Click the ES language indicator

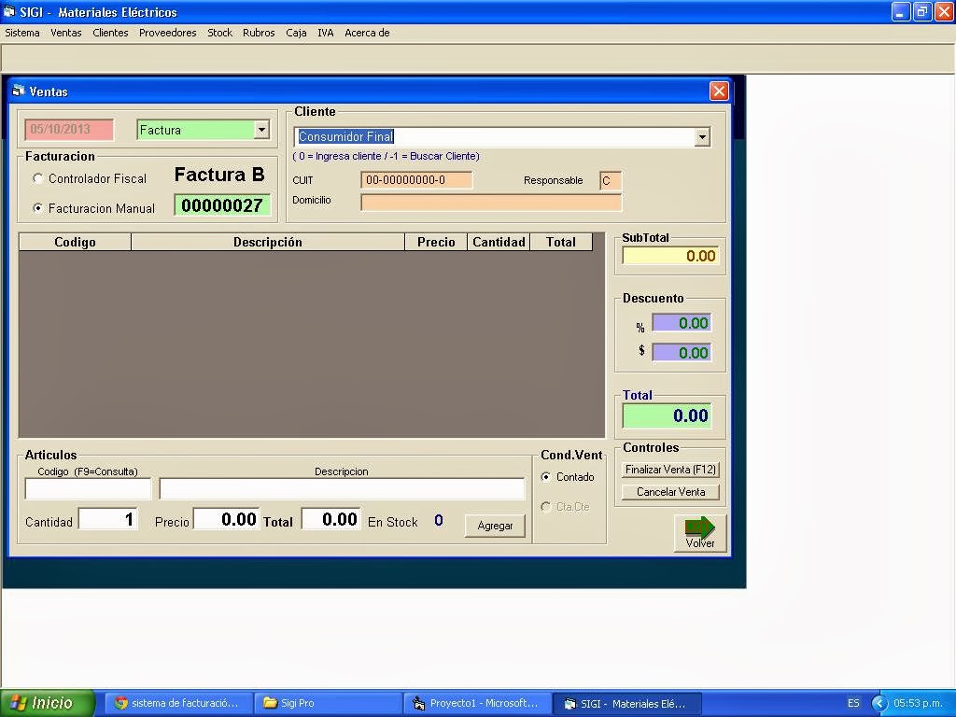click(x=852, y=703)
